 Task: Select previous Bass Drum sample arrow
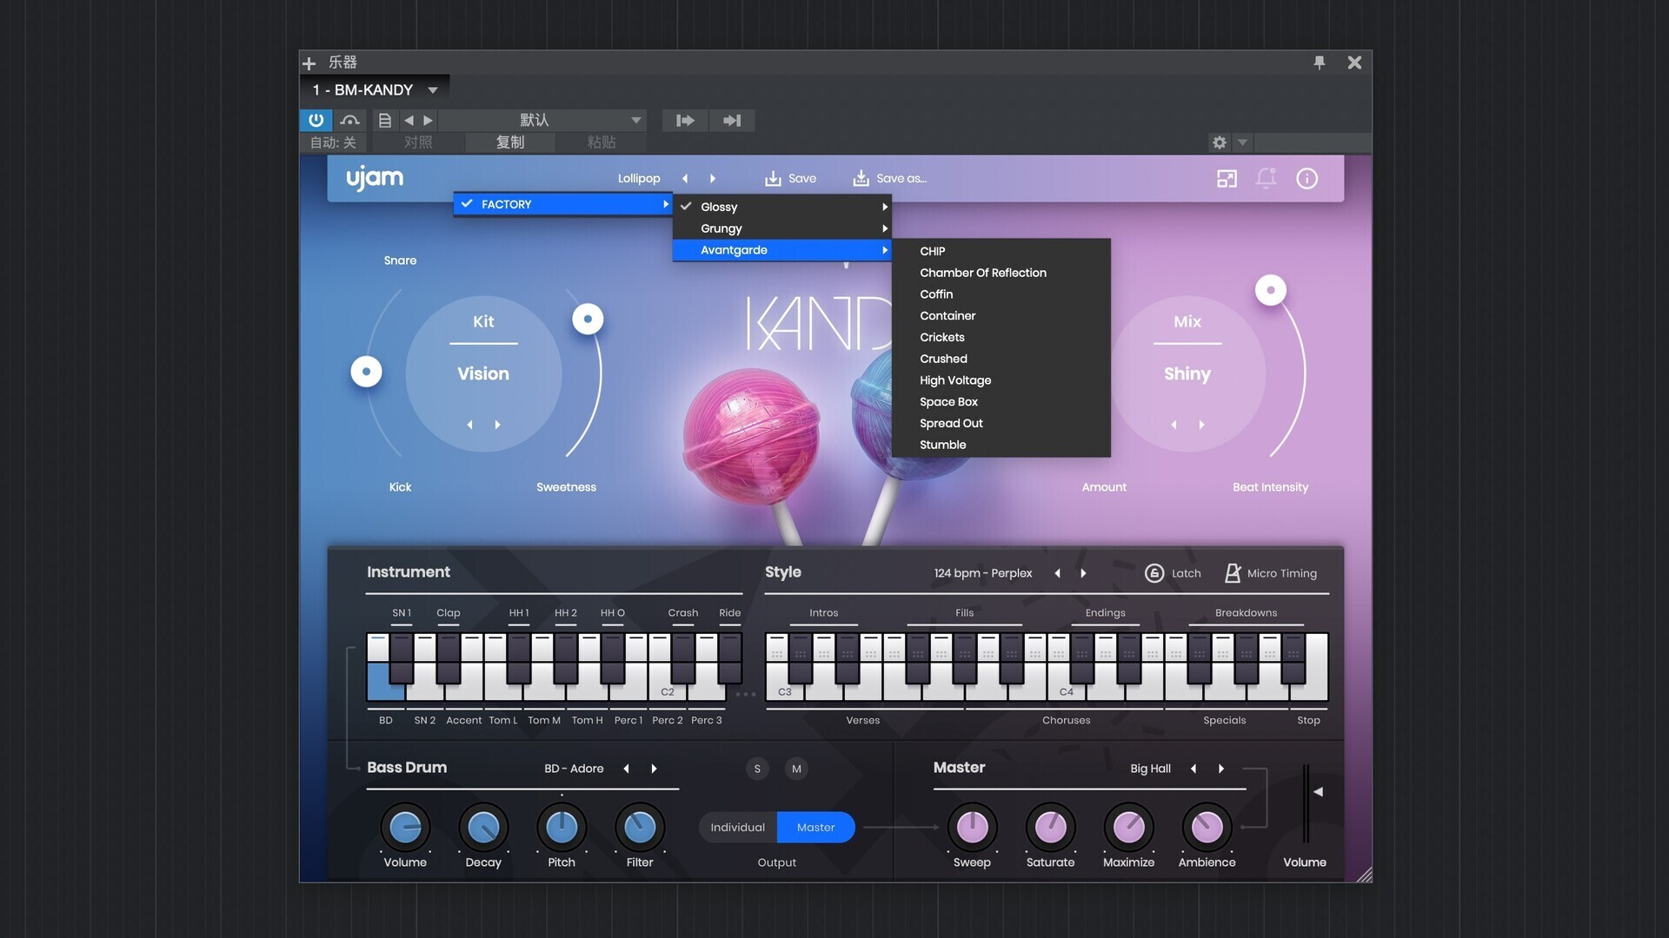[x=626, y=769]
